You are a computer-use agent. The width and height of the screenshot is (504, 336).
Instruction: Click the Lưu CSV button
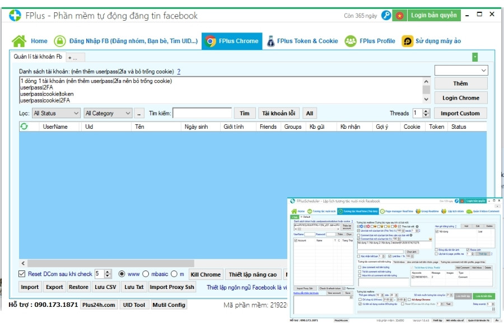coord(105,287)
